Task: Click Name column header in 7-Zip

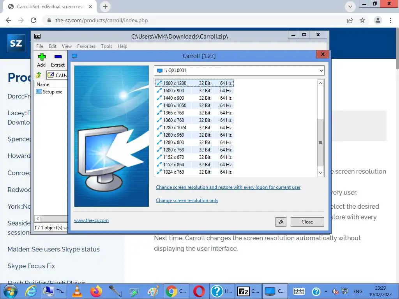Action: pyautogui.click(x=51, y=84)
